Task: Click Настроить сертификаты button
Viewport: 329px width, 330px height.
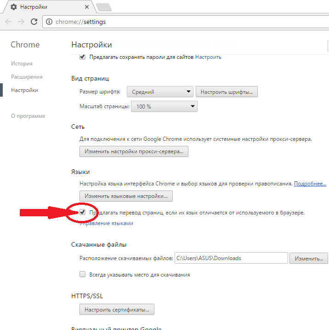Action: pyautogui.click(x=117, y=310)
